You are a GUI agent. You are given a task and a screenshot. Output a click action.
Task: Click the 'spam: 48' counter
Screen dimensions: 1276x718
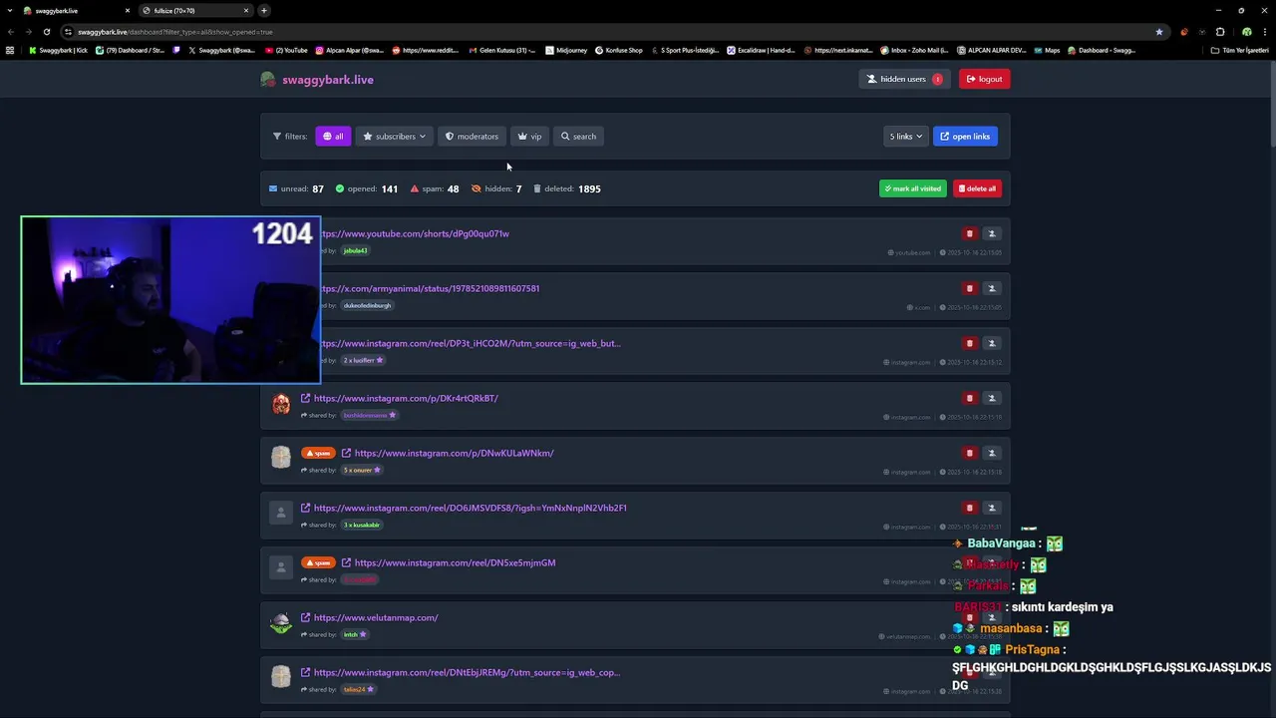435,188
